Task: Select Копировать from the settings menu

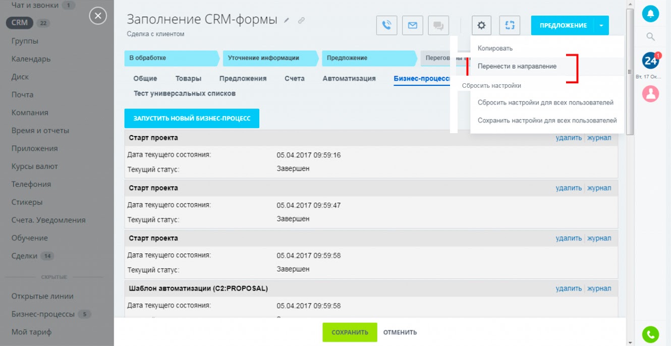Action: click(495, 48)
